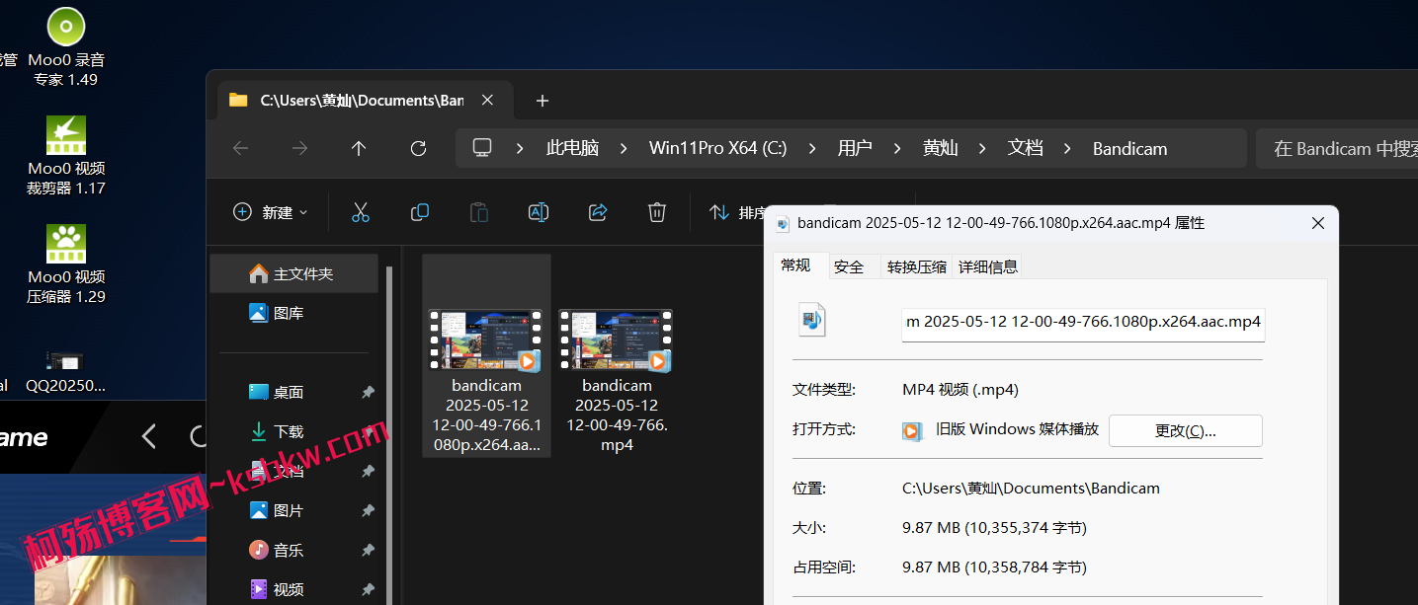Open the 新建 new item dropdown
The height and width of the screenshot is (605, 1418).
point(271,212)
